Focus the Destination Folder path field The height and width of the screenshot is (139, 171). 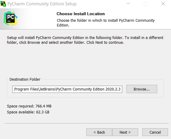pos(67,89)
